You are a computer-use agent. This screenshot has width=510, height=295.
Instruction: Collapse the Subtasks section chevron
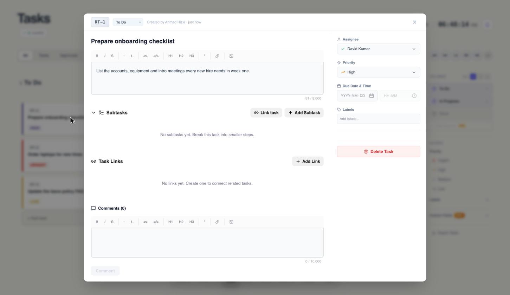tap(93, 113)
